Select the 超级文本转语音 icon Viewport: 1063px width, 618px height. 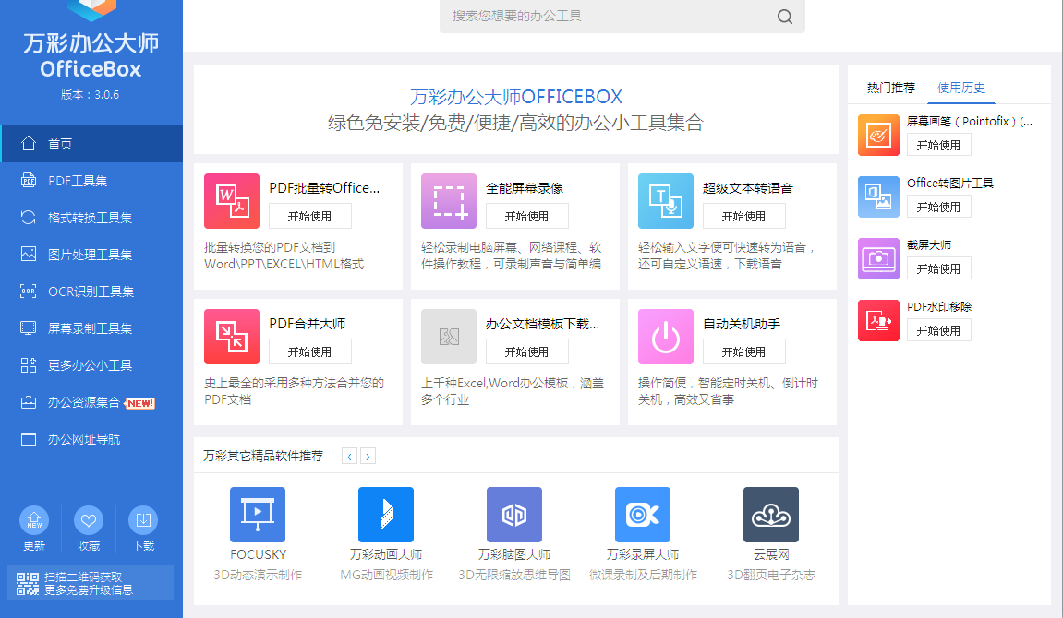[666, 201]
